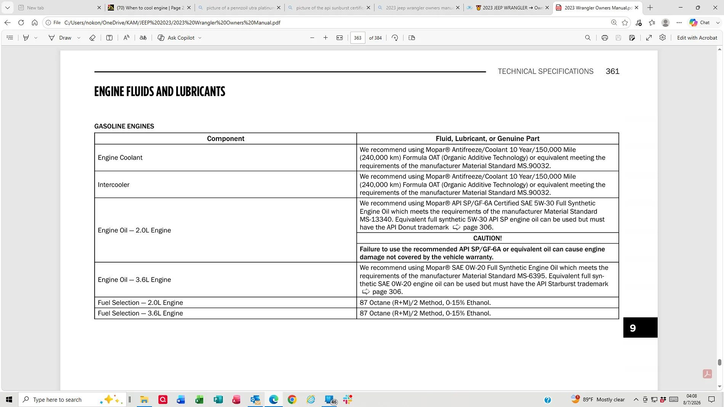724x407 pixels.
Task: Click the taskbar search box
Action: point(72,399)
